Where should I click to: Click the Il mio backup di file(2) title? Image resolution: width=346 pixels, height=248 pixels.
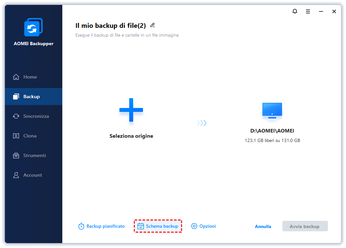click(111, 26)
